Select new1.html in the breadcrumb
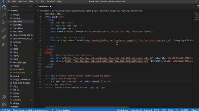Viewport: 199px width, 111px height. (x=44, y=11)
